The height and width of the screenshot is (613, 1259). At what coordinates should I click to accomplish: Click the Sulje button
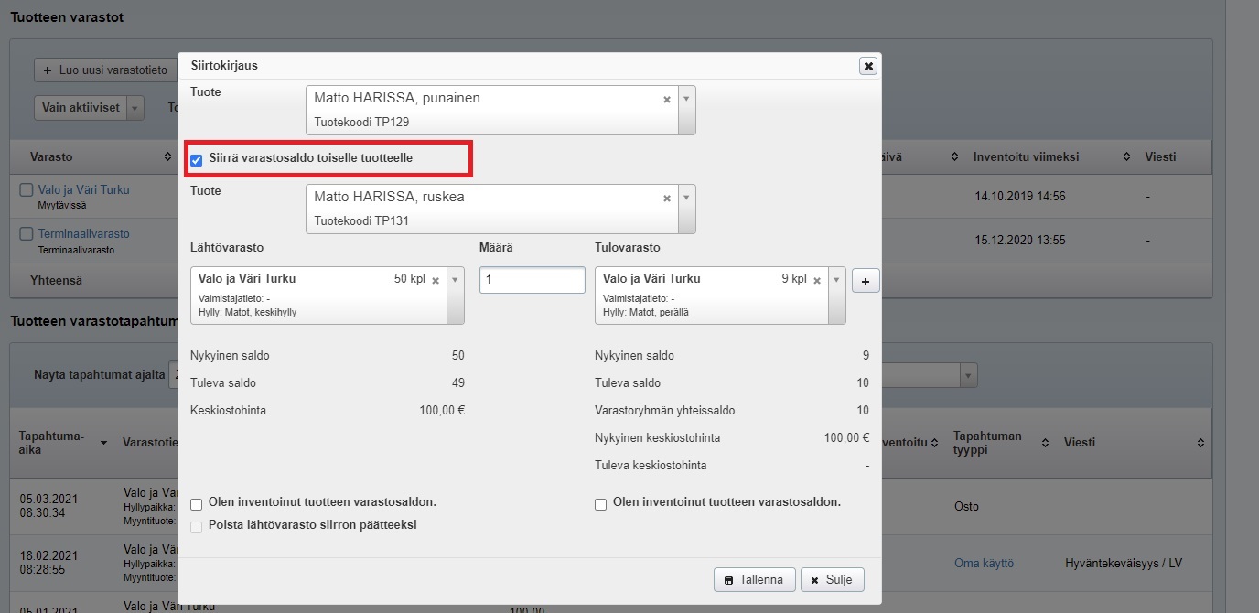point(832,580)
